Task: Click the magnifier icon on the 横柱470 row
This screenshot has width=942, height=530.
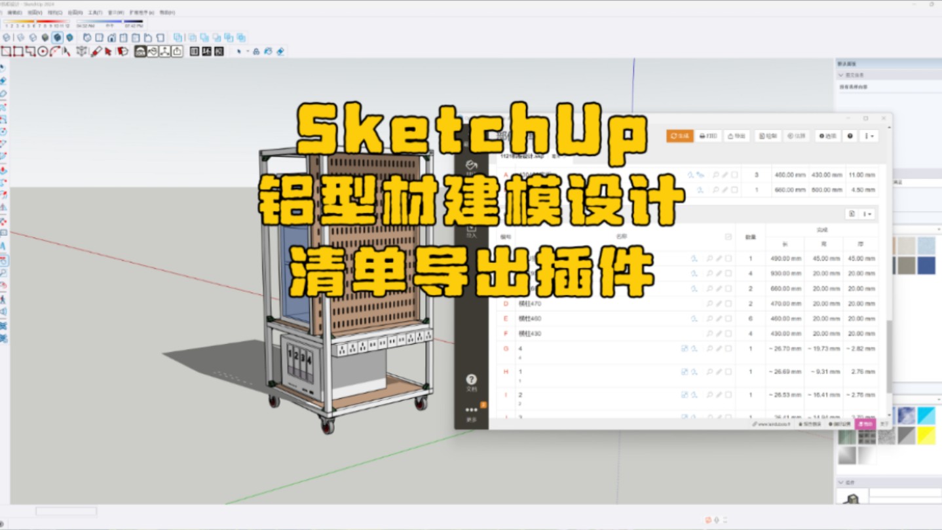Action: coord(709,303)
